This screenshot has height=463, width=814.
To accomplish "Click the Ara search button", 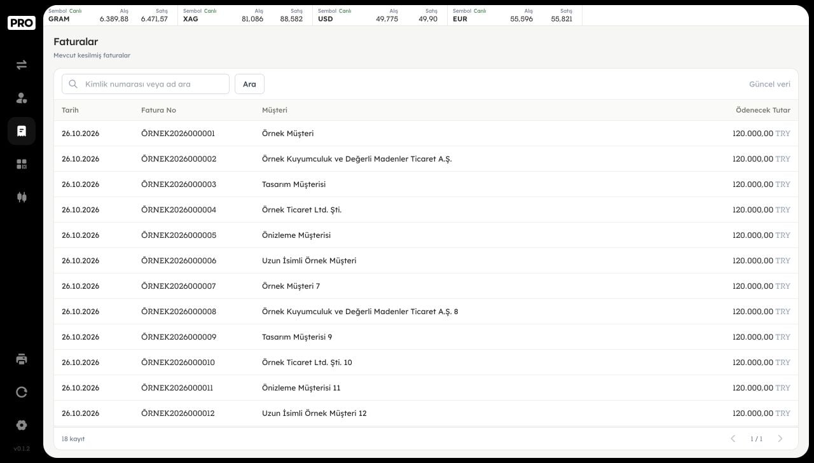I will 249,84.
